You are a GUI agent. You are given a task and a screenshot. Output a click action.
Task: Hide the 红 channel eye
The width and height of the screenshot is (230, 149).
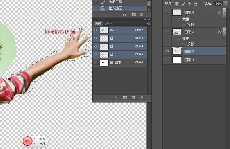96,38
